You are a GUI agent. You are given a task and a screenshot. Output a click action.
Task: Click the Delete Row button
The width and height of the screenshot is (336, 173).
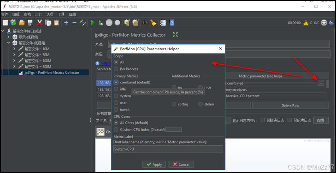(x=290, y=105)
